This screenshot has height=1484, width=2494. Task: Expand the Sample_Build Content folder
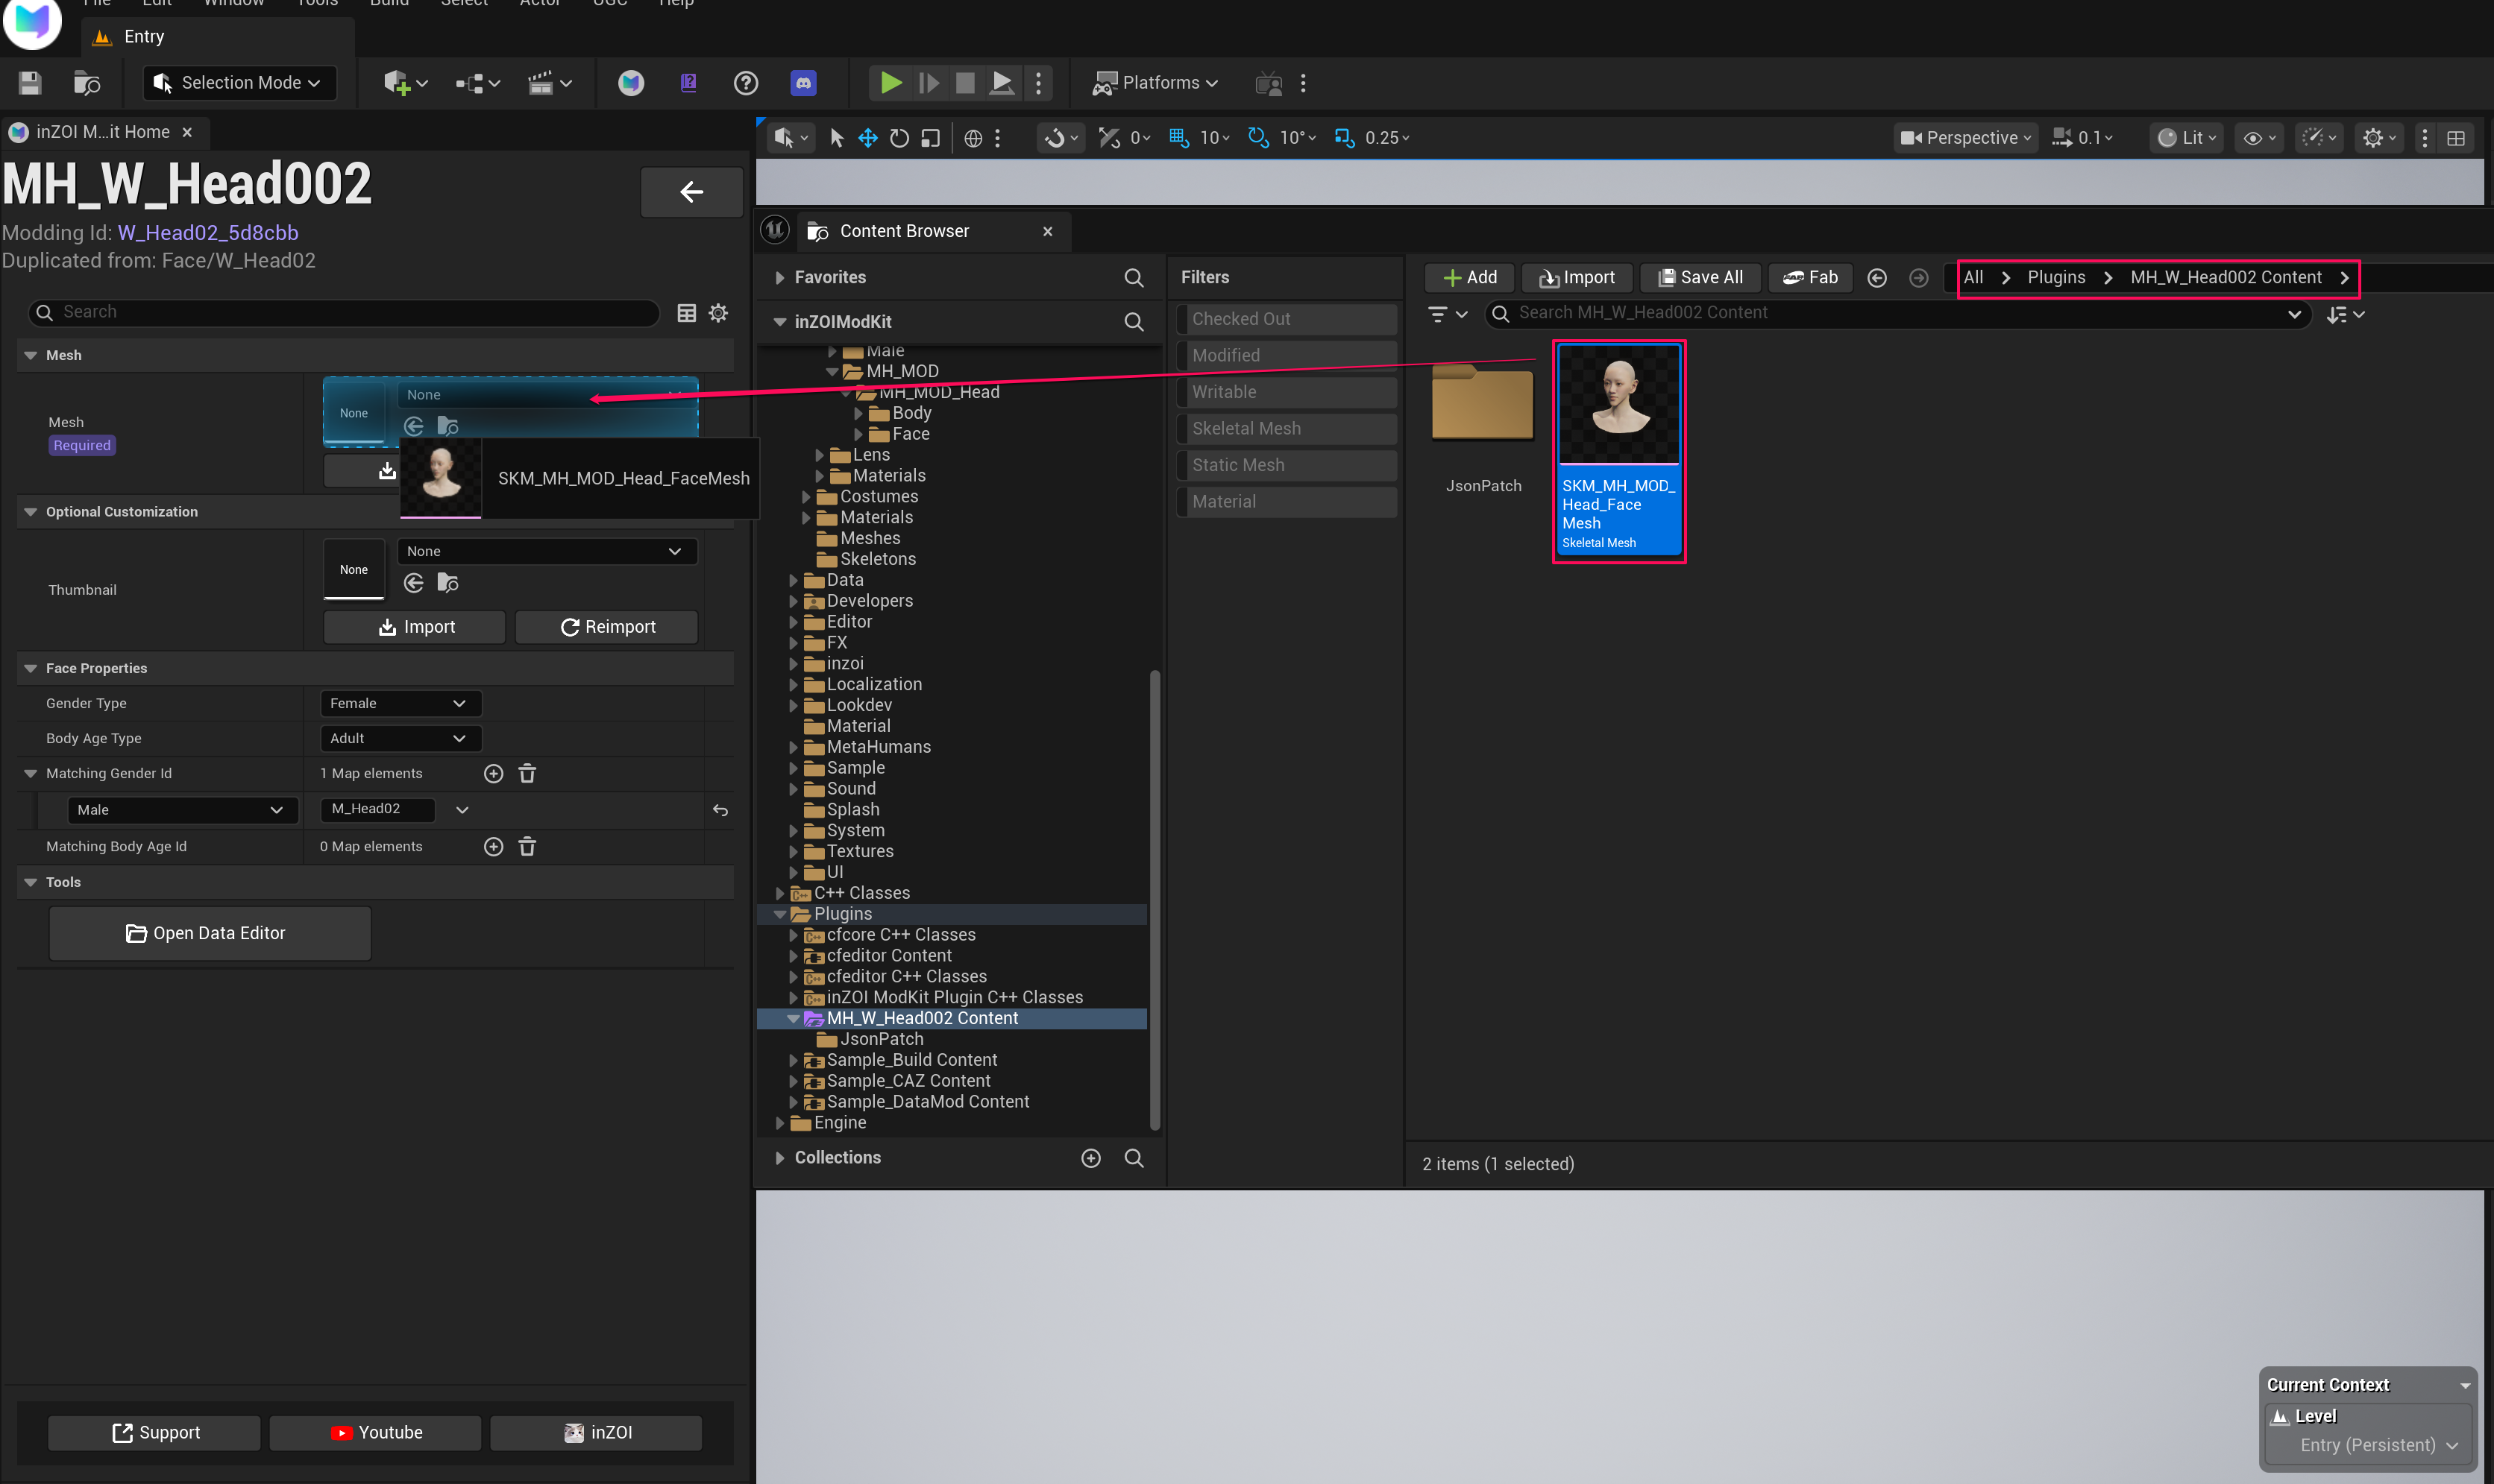(794, 1060)
